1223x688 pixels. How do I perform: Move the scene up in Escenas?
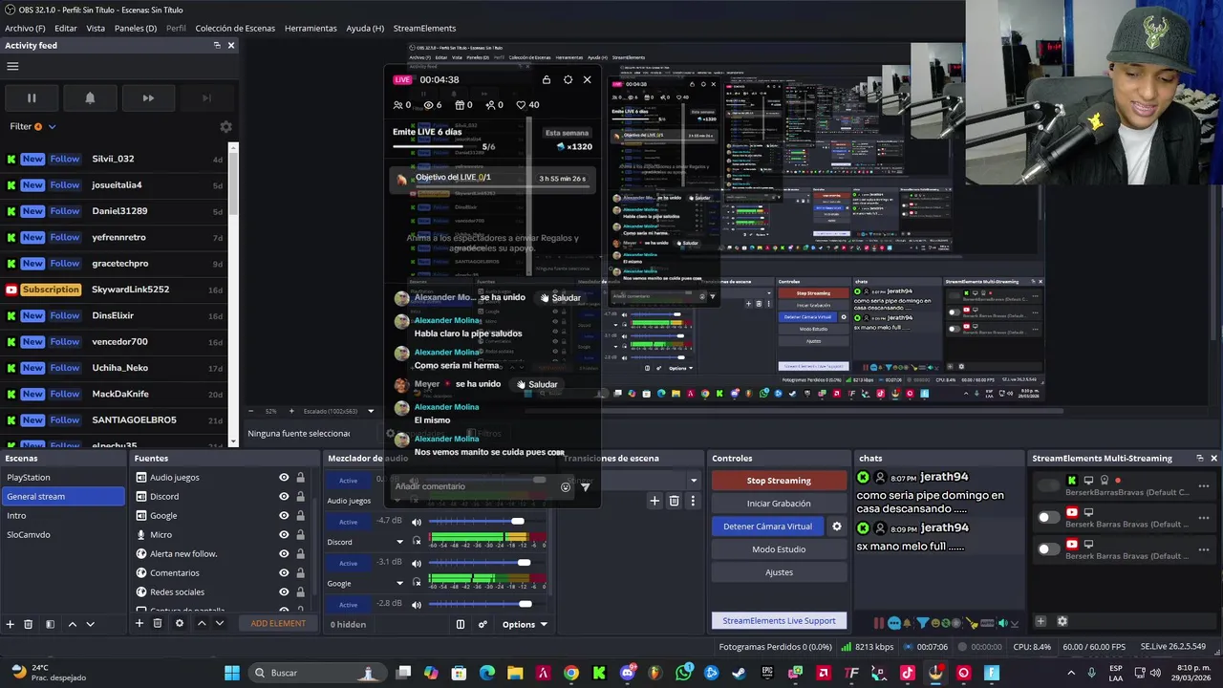[72, 624]
